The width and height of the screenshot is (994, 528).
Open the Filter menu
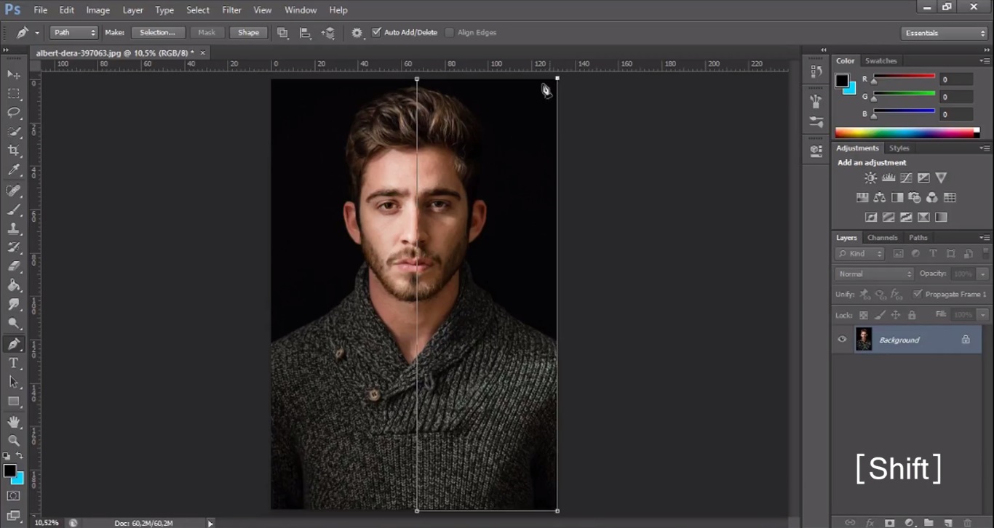click(x=231, y=10)
